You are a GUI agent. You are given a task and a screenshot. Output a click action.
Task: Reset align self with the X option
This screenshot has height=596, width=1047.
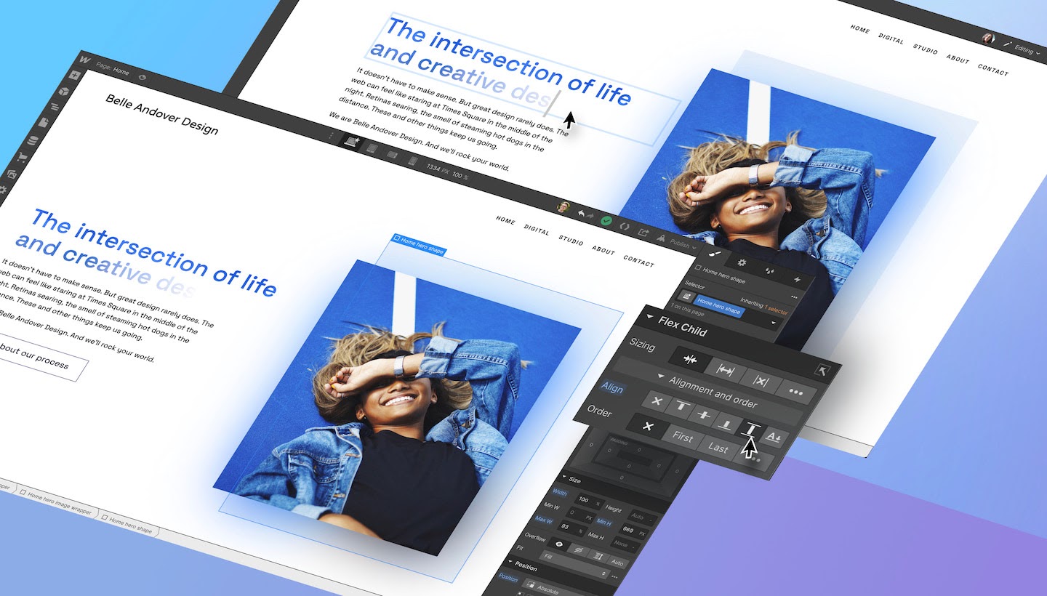pos(657,401)
